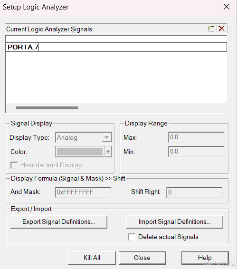237x269 pixels.
Task: Click the red X delete signal icon
Action: [222, 29]
